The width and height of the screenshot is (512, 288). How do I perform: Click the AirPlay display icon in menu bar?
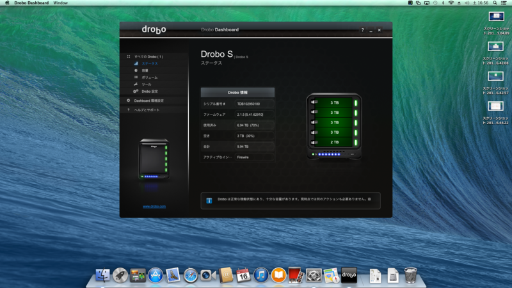coord(427,3)
